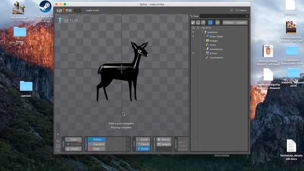The image size is (304, 171).
Task: Toggle the bones filter in Tree toolbar
Action: click(x=193, y=23)
